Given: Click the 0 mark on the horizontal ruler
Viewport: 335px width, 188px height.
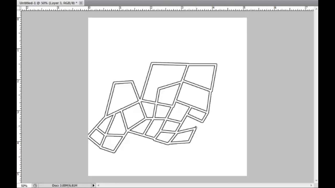Looking at the screenshot, I should click(x=89, y=8).
